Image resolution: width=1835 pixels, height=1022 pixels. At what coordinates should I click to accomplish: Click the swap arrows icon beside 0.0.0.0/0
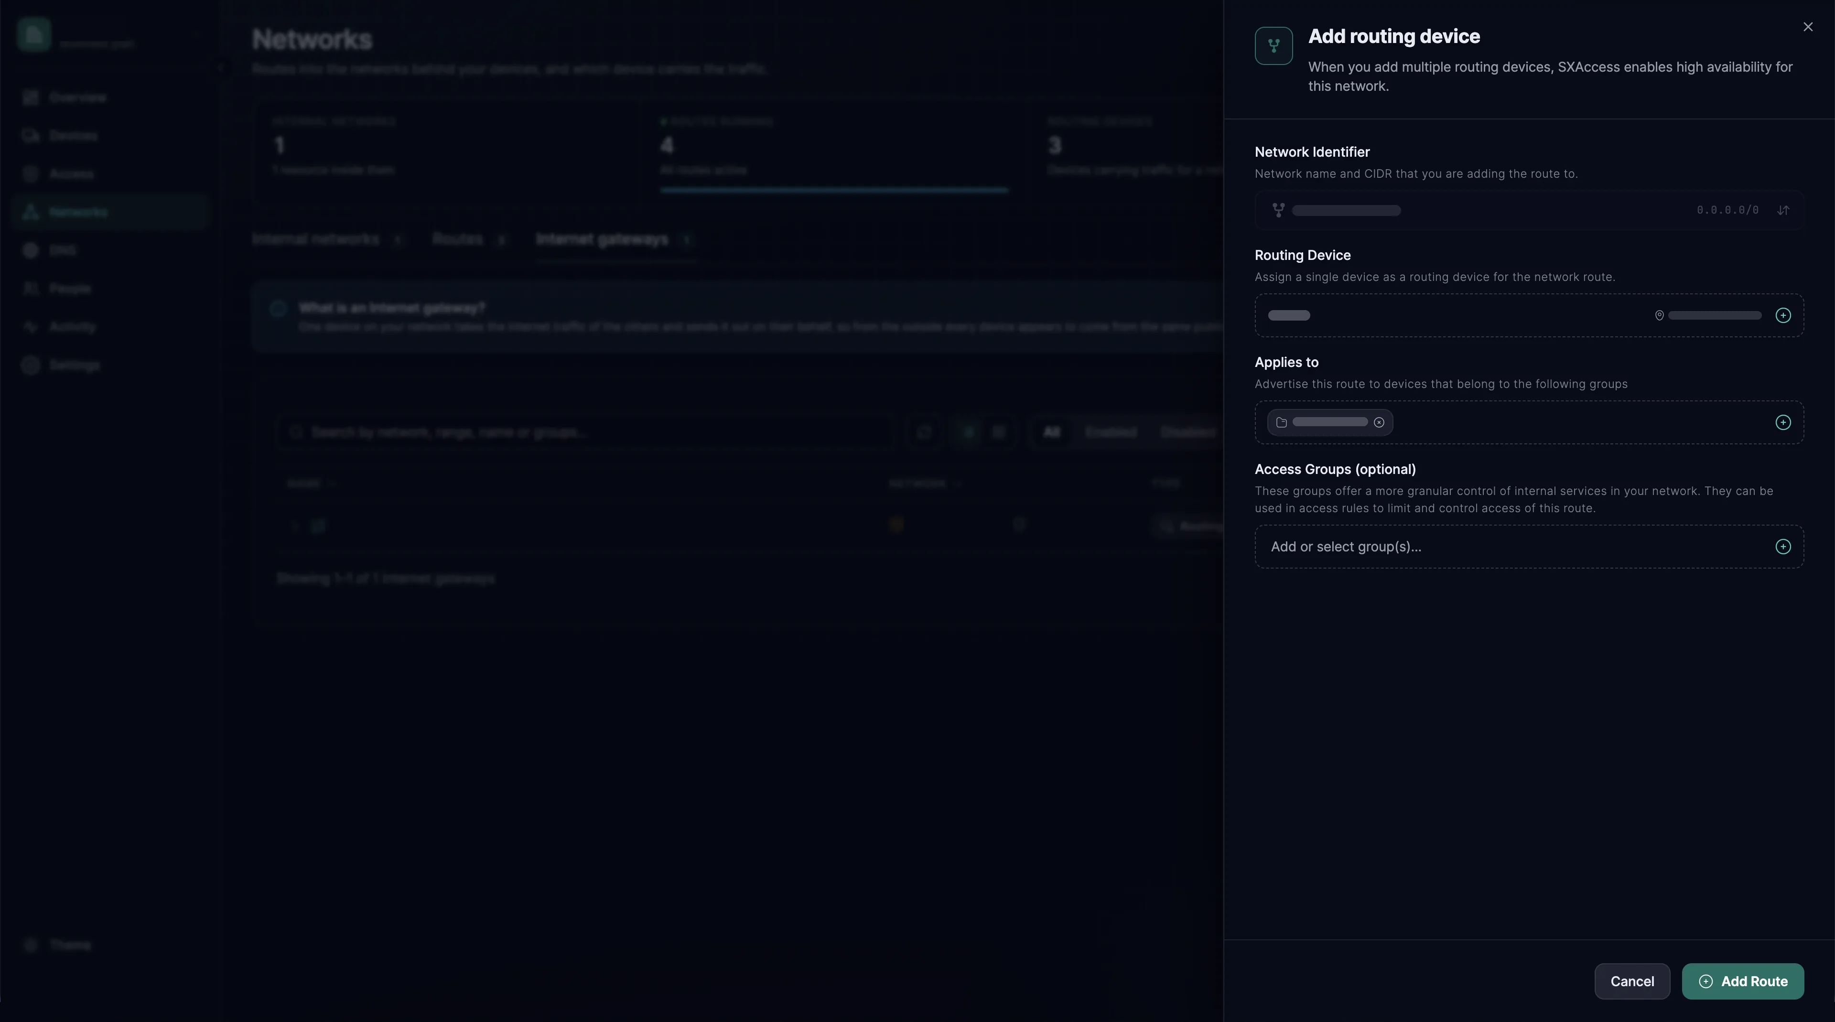[1782, 210]
